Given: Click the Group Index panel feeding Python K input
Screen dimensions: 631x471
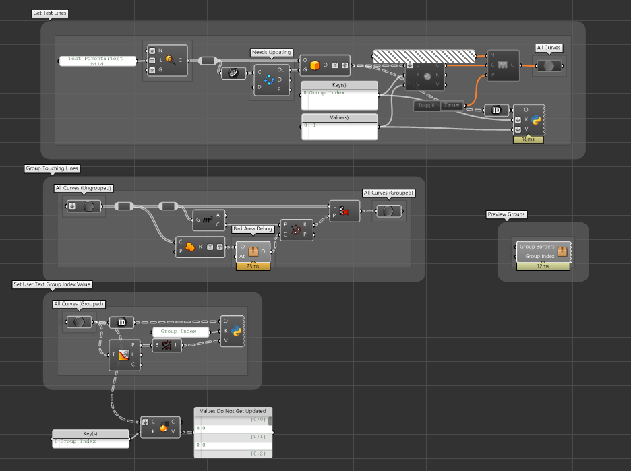Looking at the screenshot, I should coord(181,332).
